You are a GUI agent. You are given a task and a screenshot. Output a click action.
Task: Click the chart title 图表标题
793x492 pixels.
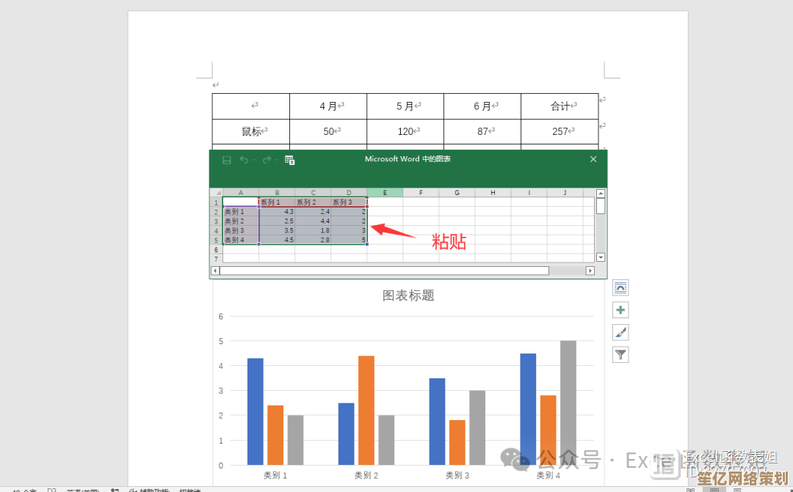click(408, 295)
